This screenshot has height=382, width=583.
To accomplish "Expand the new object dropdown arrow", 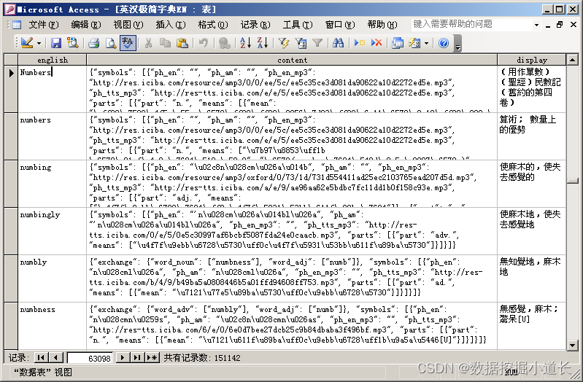I will [426, 44].
